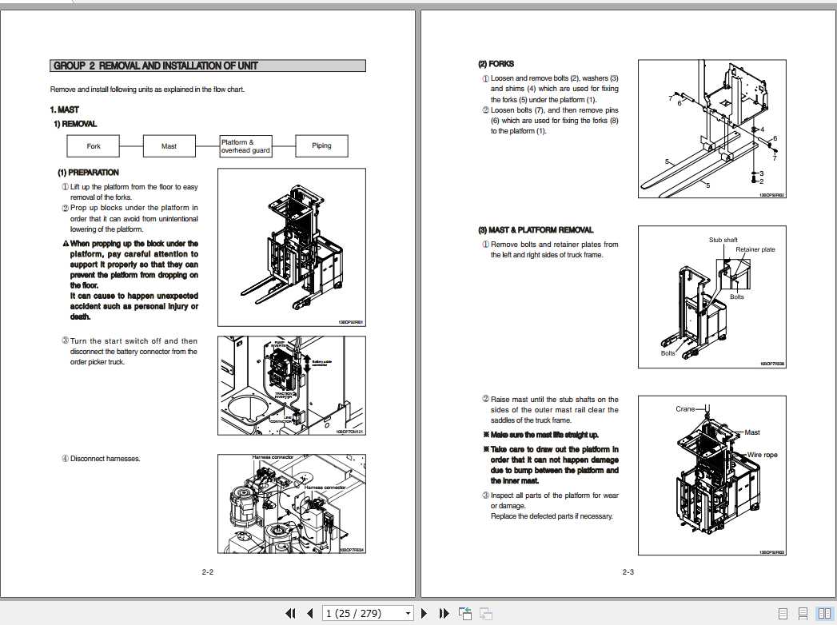Enable continuous scrolling page view
Screen dimensions: 837x625
[803, 614]
